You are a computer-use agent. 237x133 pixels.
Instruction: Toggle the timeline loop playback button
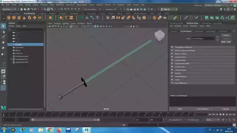pyautogui.click(x=223, y=120)
